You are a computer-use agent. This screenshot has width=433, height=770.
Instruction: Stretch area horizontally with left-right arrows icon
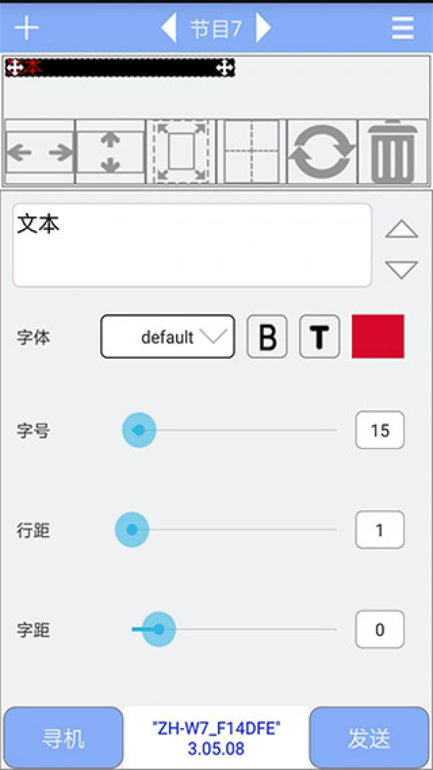tap(40, 152)
